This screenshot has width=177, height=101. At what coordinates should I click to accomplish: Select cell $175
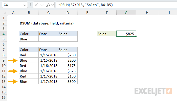point(68,65)
